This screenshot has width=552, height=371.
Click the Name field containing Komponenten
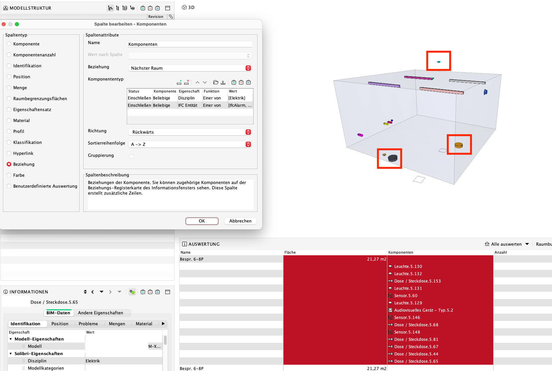coord(190,44)
